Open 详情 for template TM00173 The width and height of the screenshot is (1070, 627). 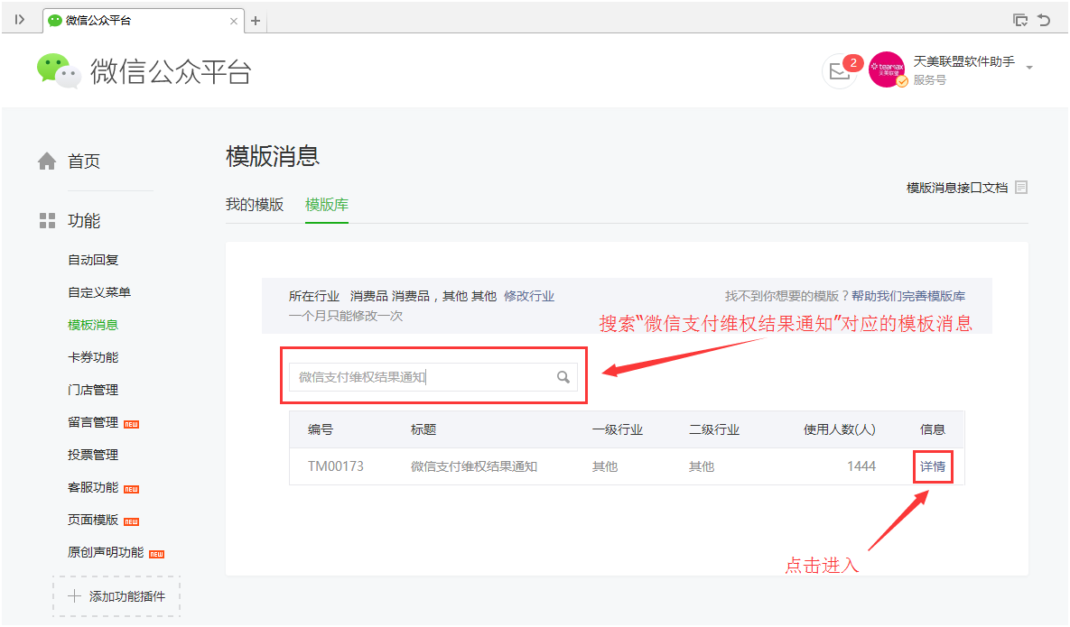coord(933,466)
